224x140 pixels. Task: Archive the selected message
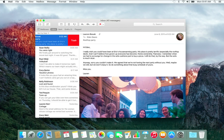click(x=61, y=24)
